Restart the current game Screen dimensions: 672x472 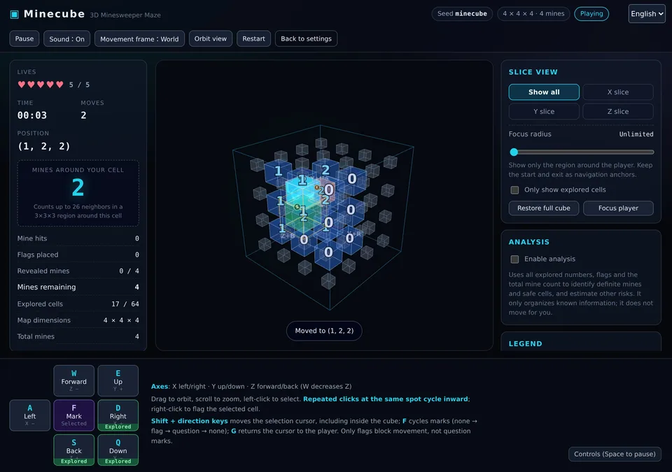tap(253, 38)
